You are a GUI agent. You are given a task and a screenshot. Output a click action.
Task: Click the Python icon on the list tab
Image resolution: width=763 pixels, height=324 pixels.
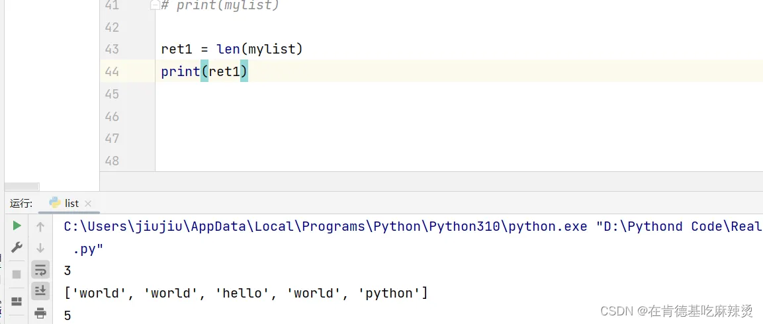click(x=55, y=203)
